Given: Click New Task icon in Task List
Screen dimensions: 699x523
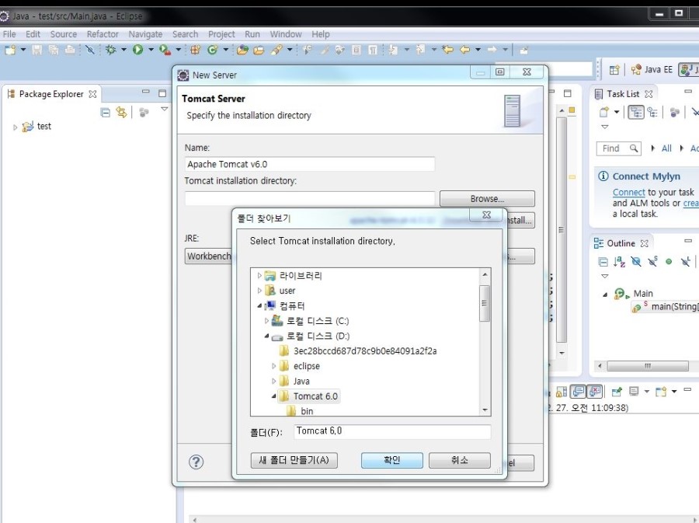Looking at the screenshot, I should click(604, 113).
